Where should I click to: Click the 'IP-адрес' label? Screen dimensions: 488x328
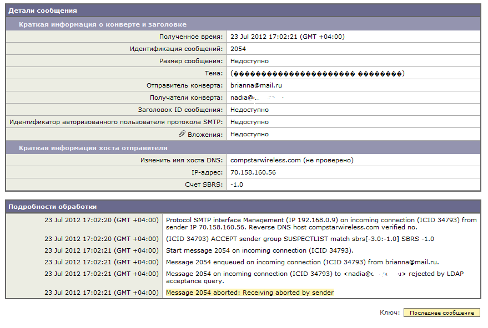tap(207, 172)
